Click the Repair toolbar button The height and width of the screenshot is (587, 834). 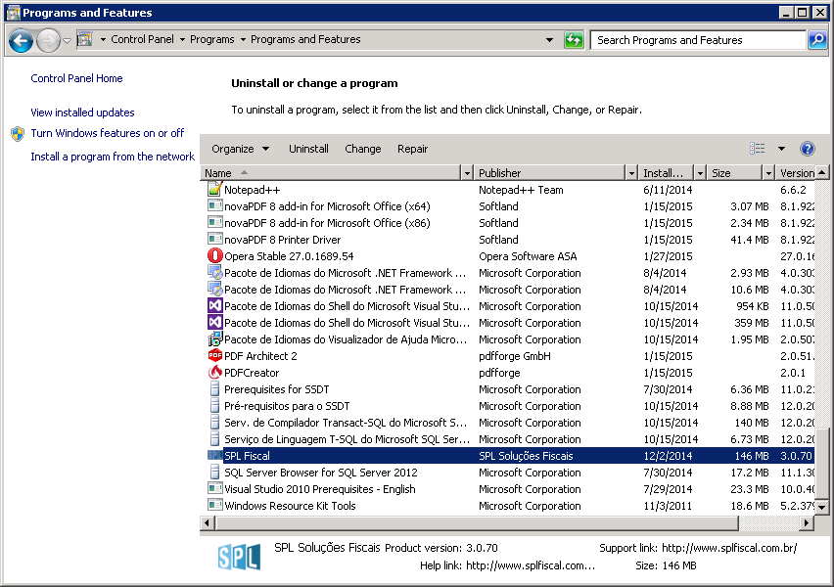pos(412,149)
